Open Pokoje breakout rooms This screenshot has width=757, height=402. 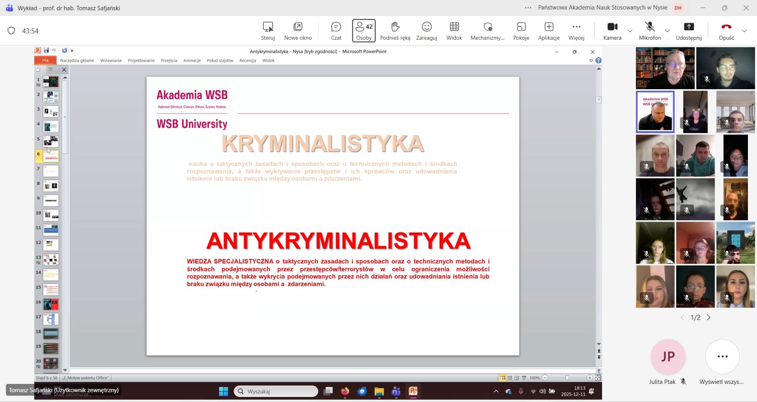[x=521, y=31]
